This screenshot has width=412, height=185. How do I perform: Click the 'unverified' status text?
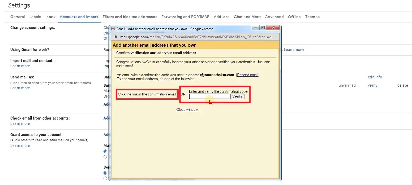click(347, 85)
